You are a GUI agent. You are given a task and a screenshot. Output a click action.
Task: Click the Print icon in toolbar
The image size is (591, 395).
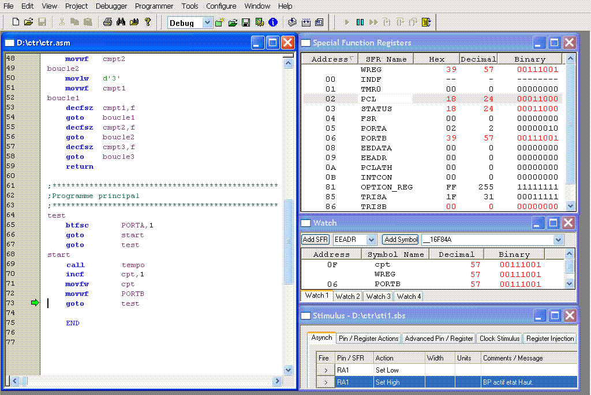[107, 22]
